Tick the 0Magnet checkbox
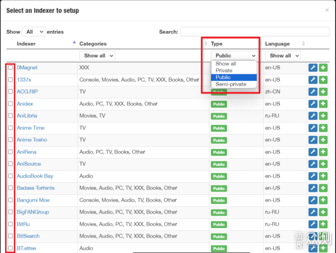The height and width of the screenshot is (253, 336). pyautogui.click(x=10, y=68)
